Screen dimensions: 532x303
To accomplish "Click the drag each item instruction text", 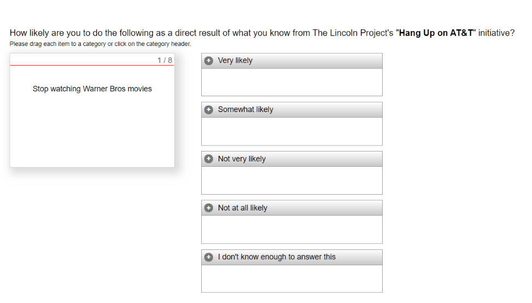I will 100,44.
